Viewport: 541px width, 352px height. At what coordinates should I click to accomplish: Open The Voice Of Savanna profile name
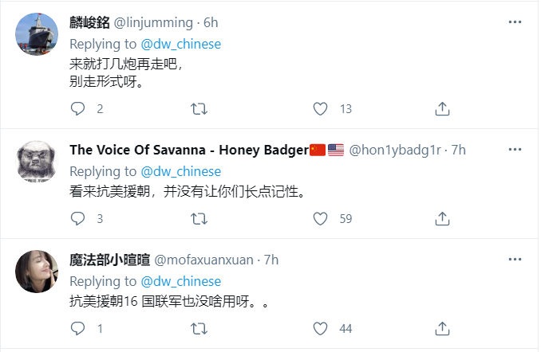pyautogui.click(x=188, y=151)
